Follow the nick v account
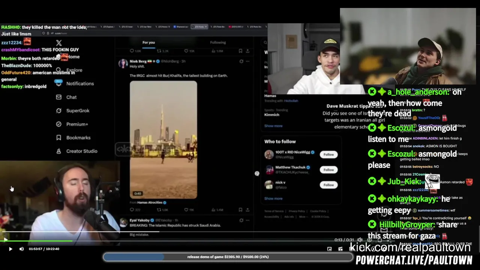This screenshot has width=480, height=270. tap(328, 185)
